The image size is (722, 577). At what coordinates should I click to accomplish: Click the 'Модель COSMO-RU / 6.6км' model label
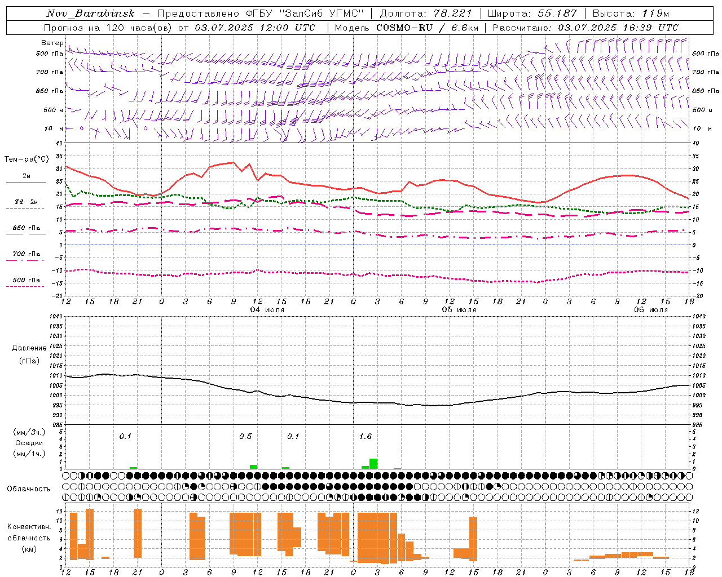click(x=407, y=28)
